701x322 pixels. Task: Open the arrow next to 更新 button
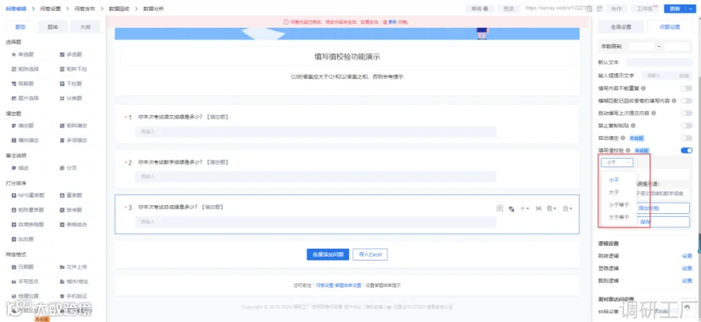[691, 9]
